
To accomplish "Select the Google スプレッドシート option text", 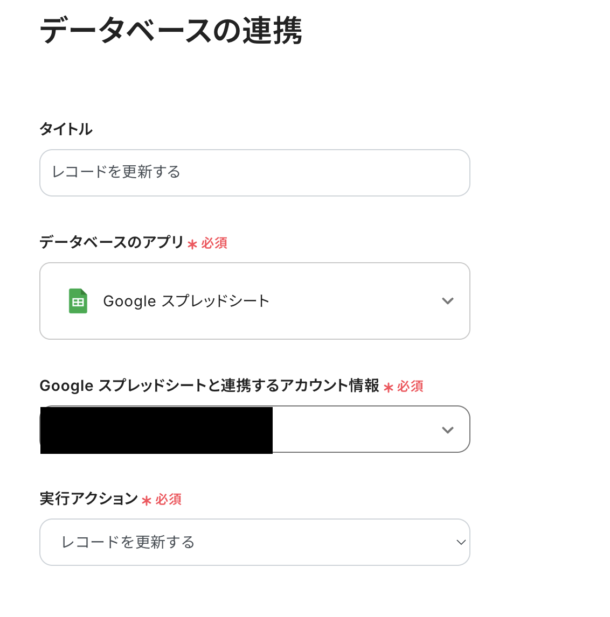I will pos(186,301).
